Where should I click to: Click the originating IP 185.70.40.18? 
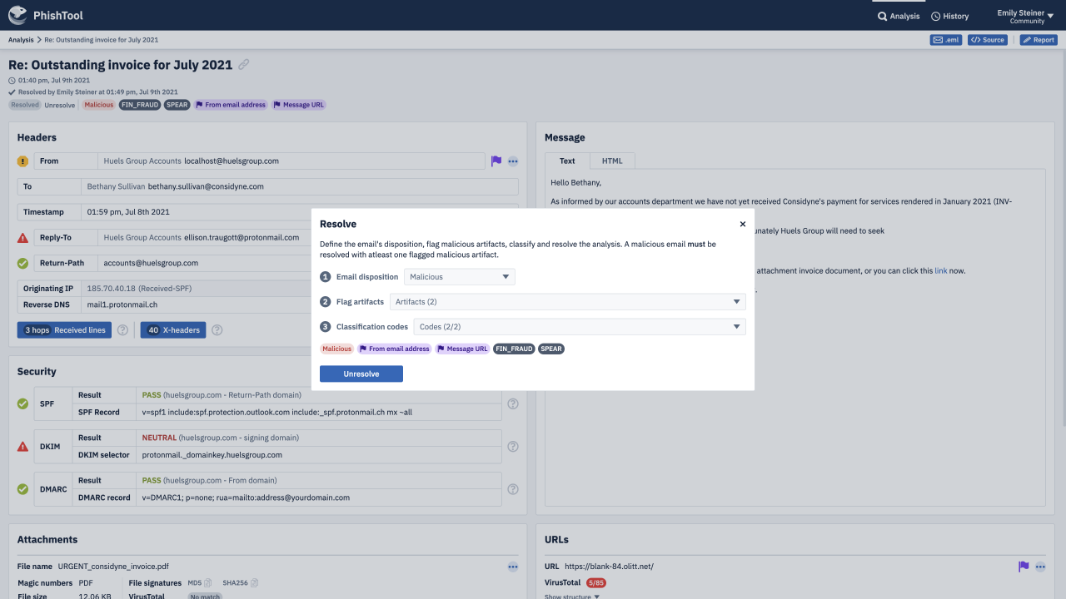tap(112, 289)
